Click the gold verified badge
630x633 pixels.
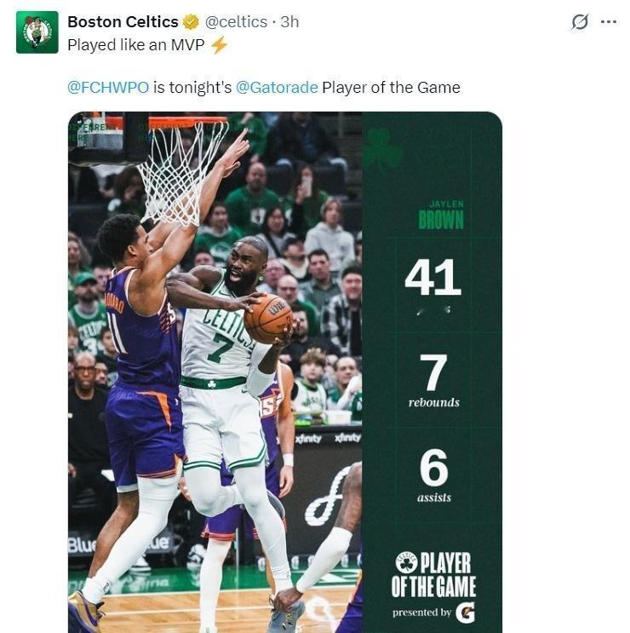[x=192, y=22]
